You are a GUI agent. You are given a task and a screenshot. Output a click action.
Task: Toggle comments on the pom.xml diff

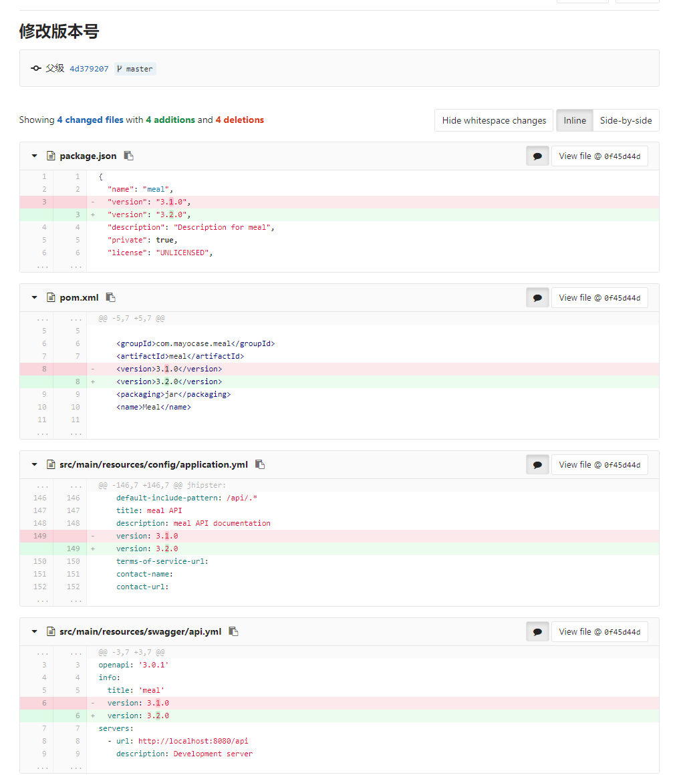(x=537, y=297)
